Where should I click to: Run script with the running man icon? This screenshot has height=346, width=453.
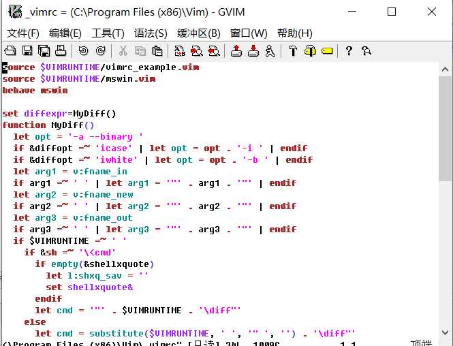point(270,51)
